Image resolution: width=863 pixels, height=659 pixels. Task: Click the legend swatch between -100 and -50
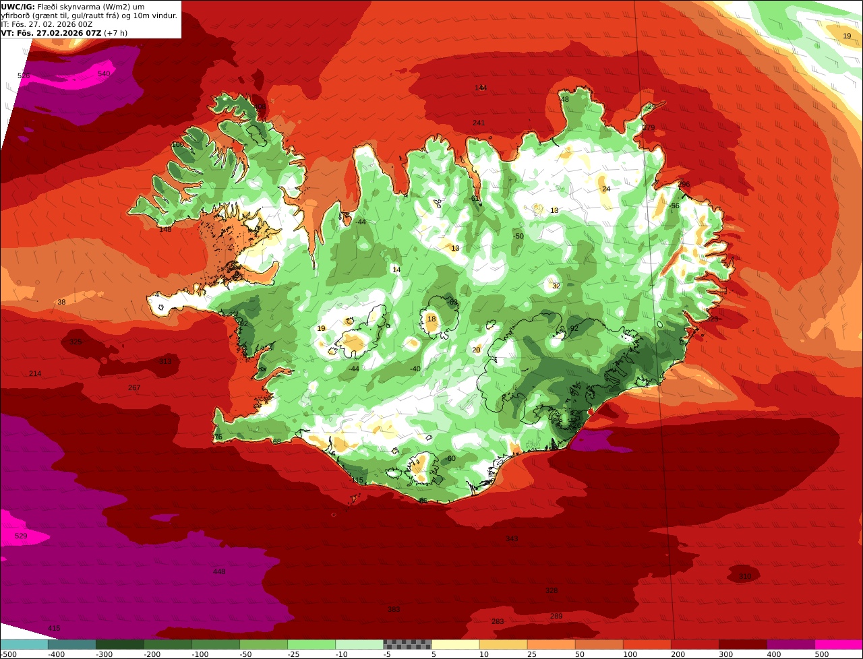click(216, 644)
